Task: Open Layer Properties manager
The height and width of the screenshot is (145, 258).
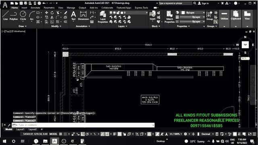Action: tap(103, 17)
